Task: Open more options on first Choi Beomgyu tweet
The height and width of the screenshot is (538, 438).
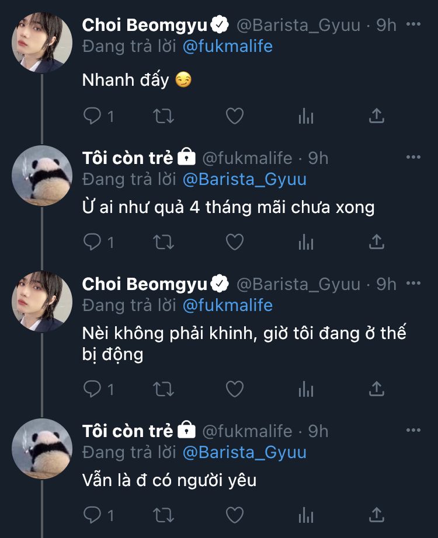Action: point(413,25)
